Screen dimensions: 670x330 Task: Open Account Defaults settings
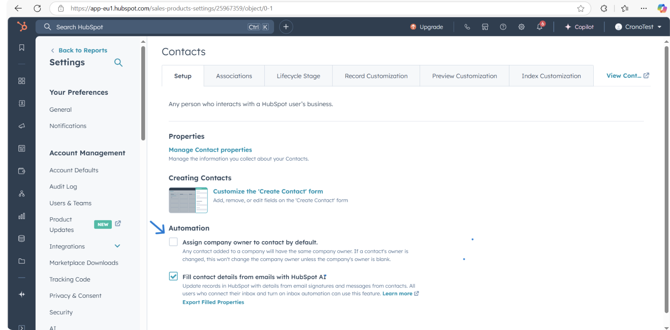point(74,170)
